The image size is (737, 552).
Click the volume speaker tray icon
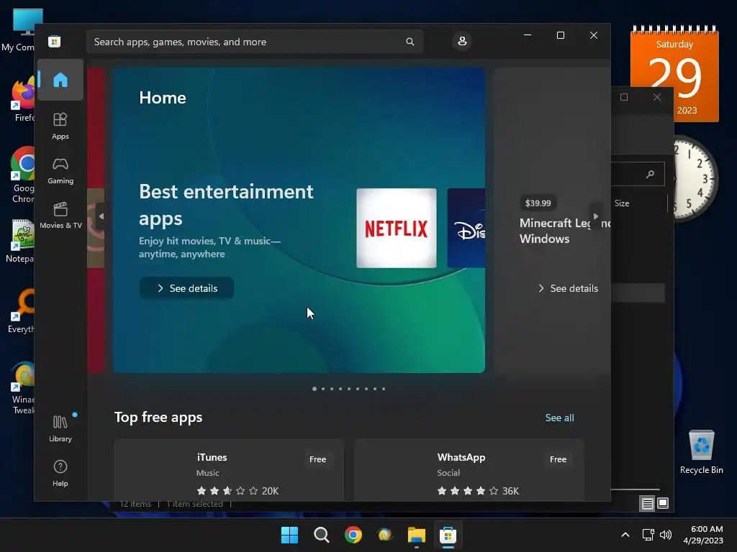click(666, 535)
